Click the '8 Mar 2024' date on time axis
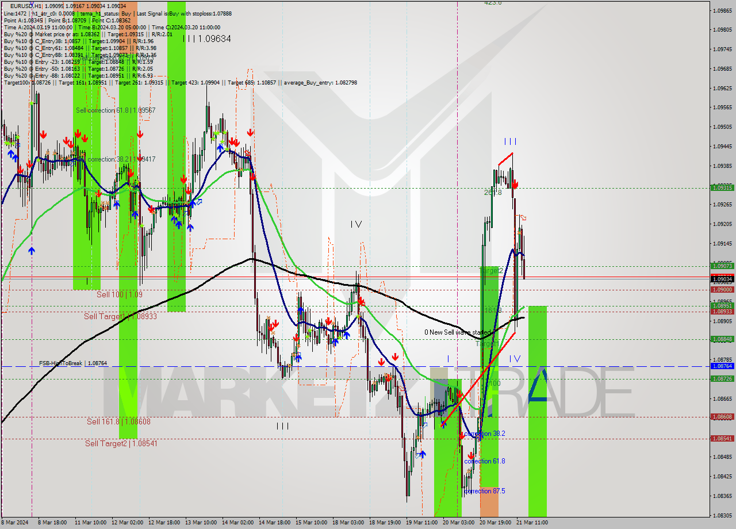 [14, 523]
